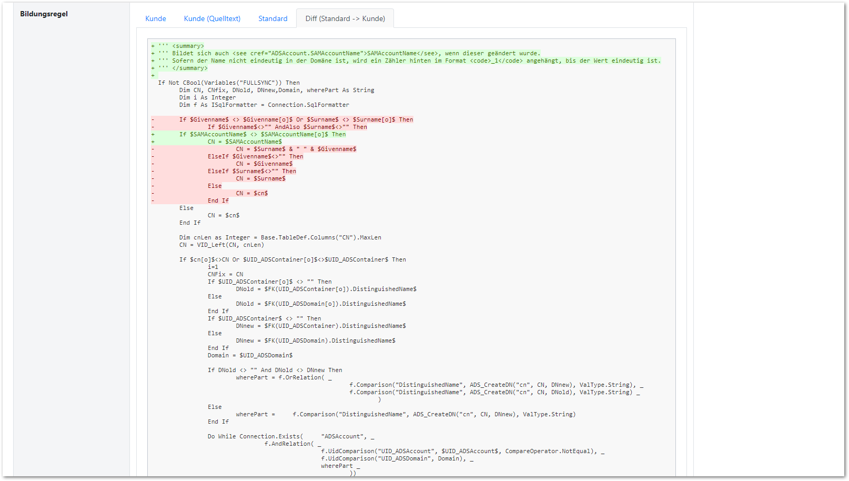849x481 pixels.
Task: Click the 'Dim i As Integer' line
Action: coord(207,97)
